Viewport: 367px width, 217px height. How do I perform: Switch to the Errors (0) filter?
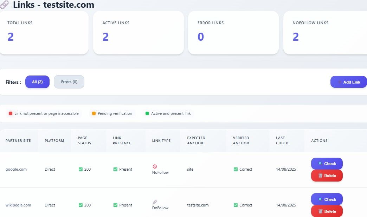[69, 82]
